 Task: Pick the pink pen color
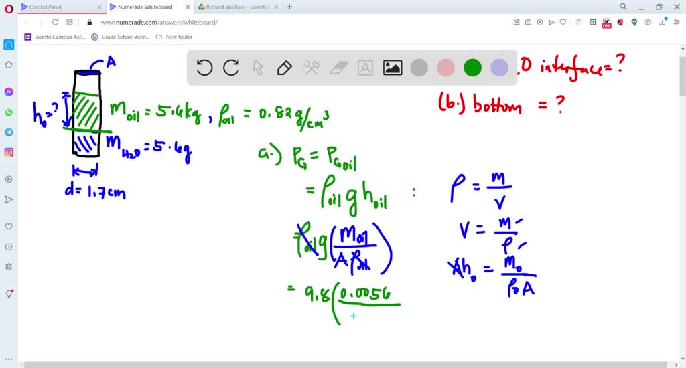[x=445, y=68]
